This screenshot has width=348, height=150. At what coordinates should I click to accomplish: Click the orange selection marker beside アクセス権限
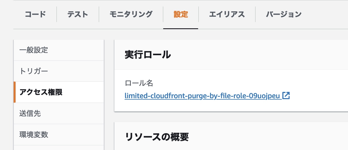pyautogui.click(x=14, y=92)
